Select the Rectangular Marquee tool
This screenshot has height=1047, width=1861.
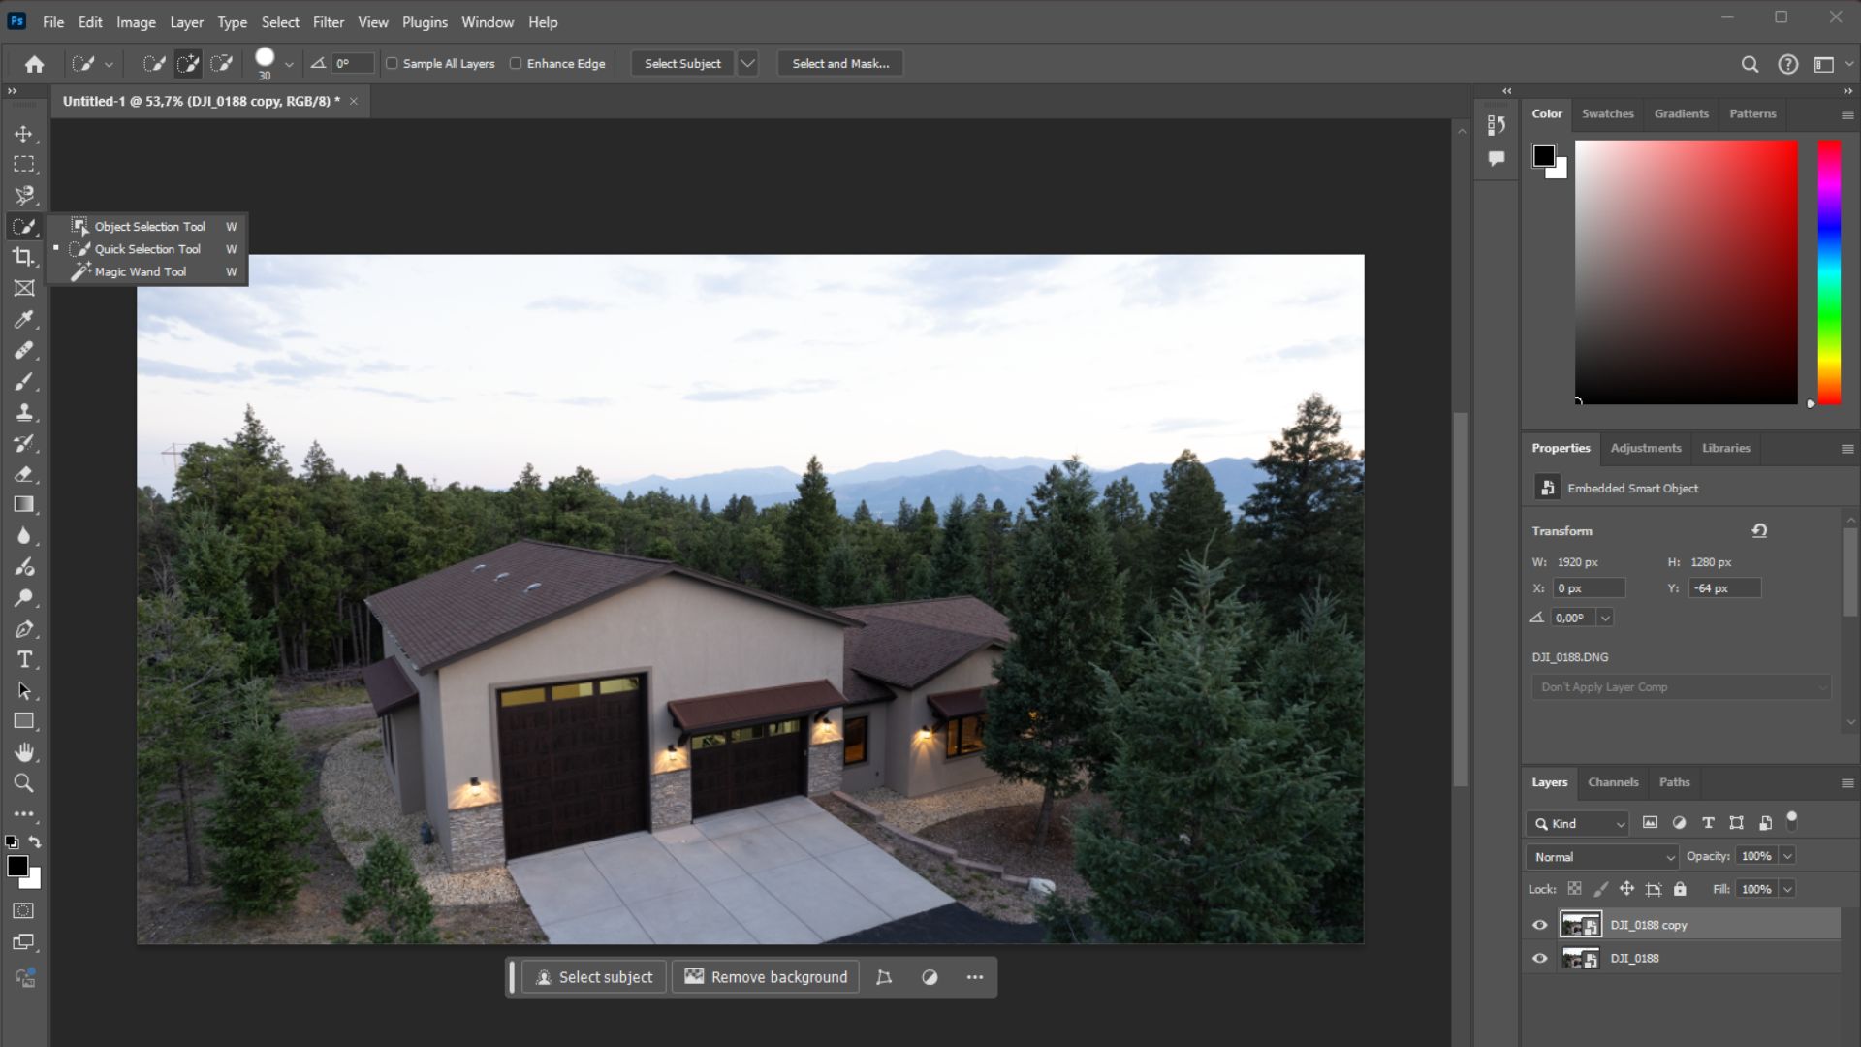point(24,165)
